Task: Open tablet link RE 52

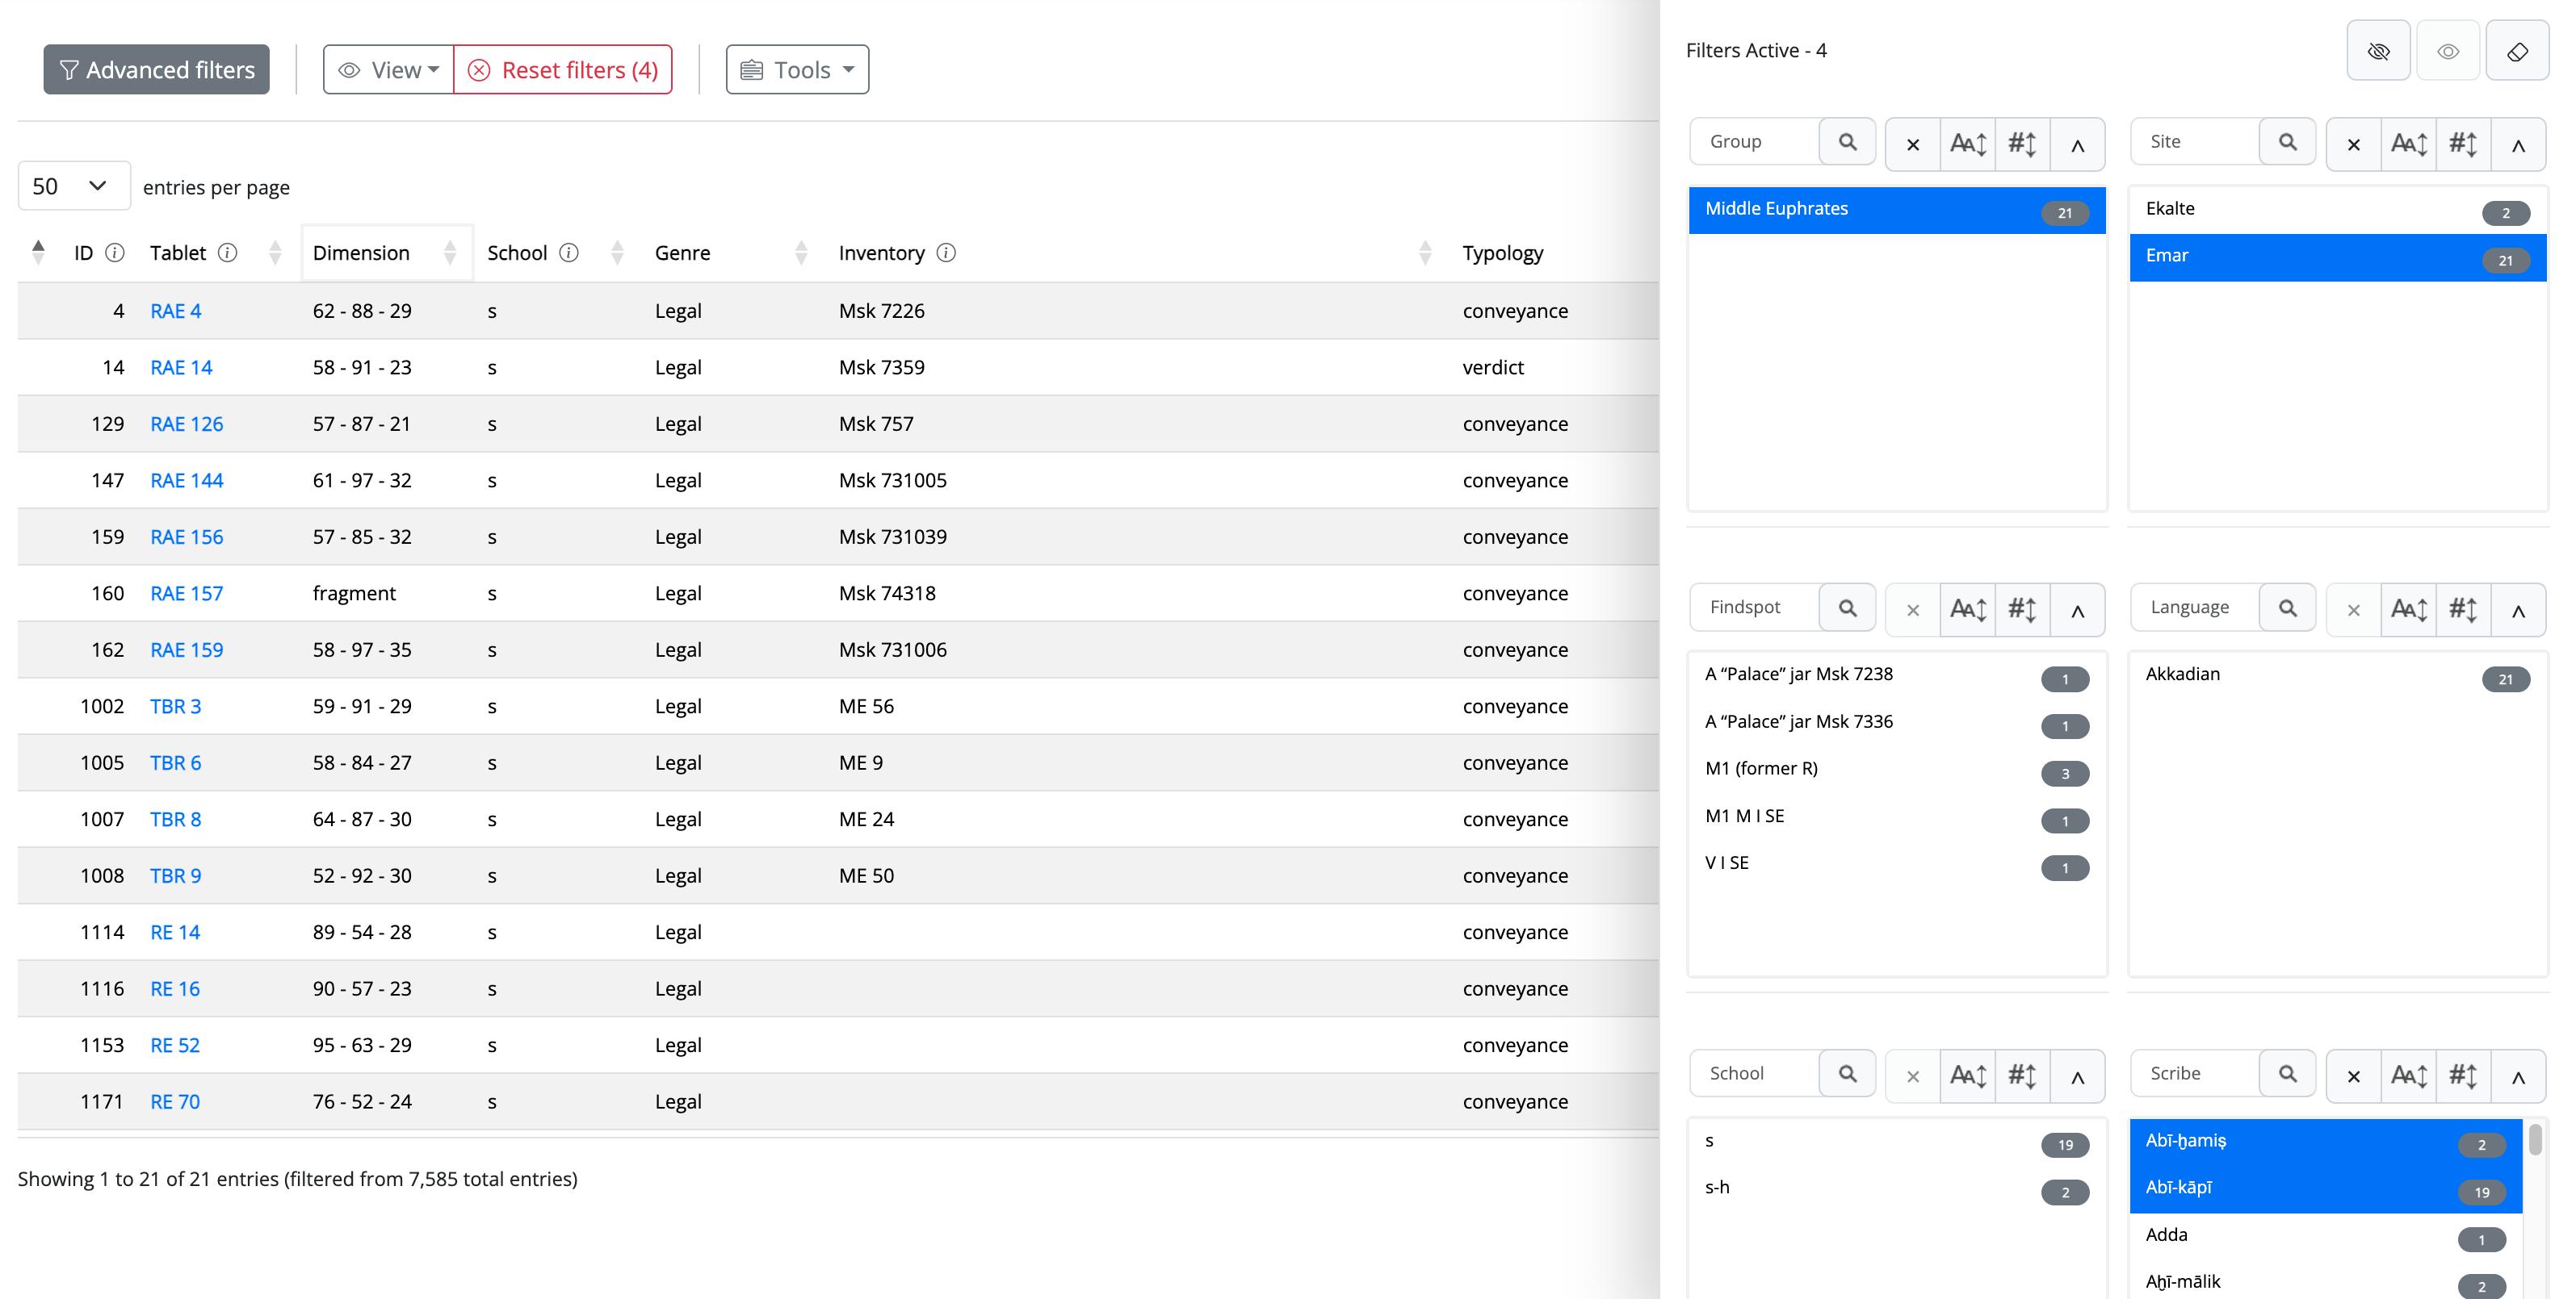Action: coord(175,1045)
